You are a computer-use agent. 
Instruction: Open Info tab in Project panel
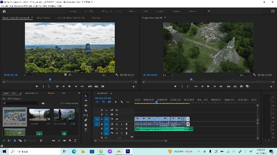pyautogui.click(x=64, y=93)
